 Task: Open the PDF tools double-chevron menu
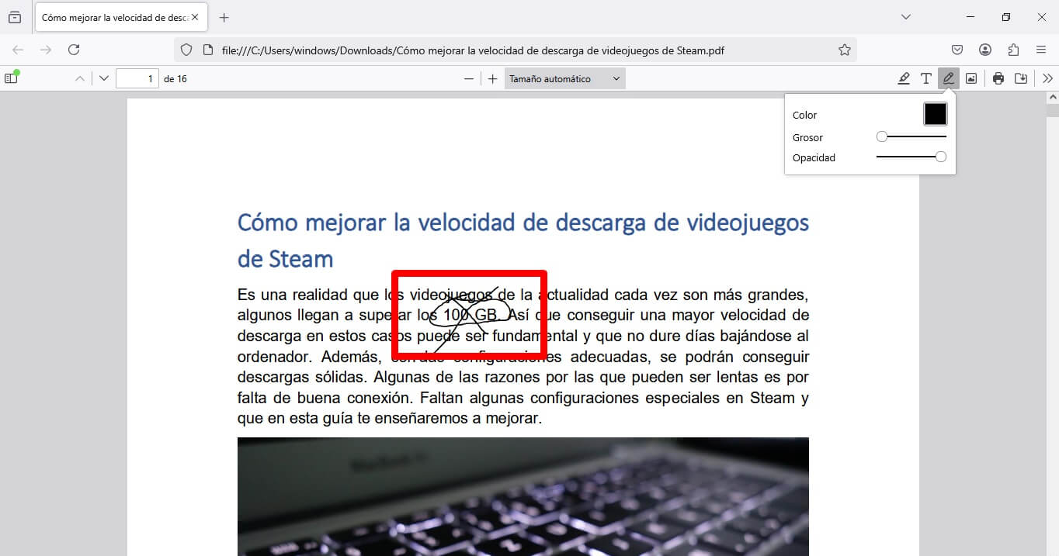[1048, 78]
